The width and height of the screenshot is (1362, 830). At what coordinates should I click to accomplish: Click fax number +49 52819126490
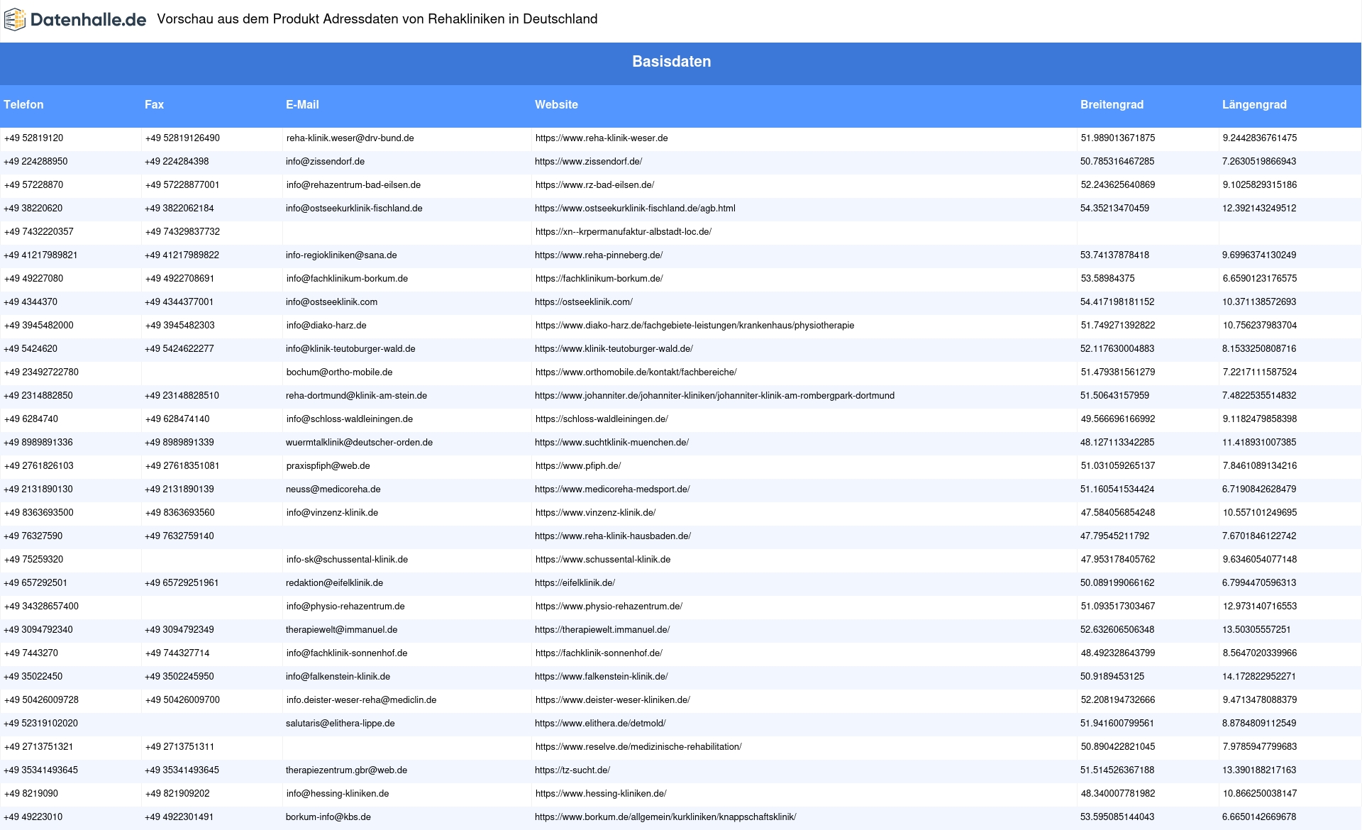click(x=182, y=138)
